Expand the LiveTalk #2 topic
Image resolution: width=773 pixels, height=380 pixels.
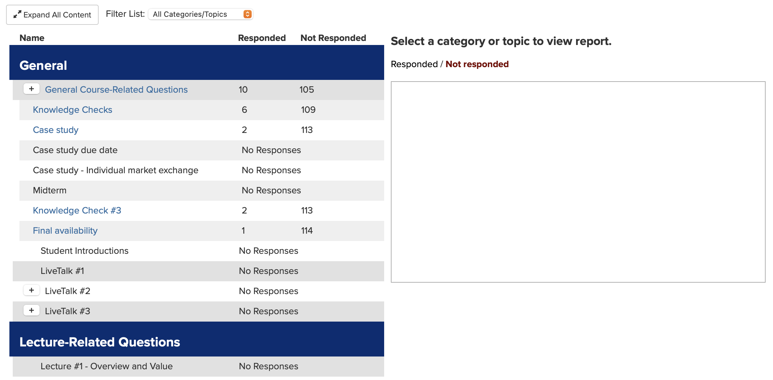pyautogui.click(x=32, y=290)
